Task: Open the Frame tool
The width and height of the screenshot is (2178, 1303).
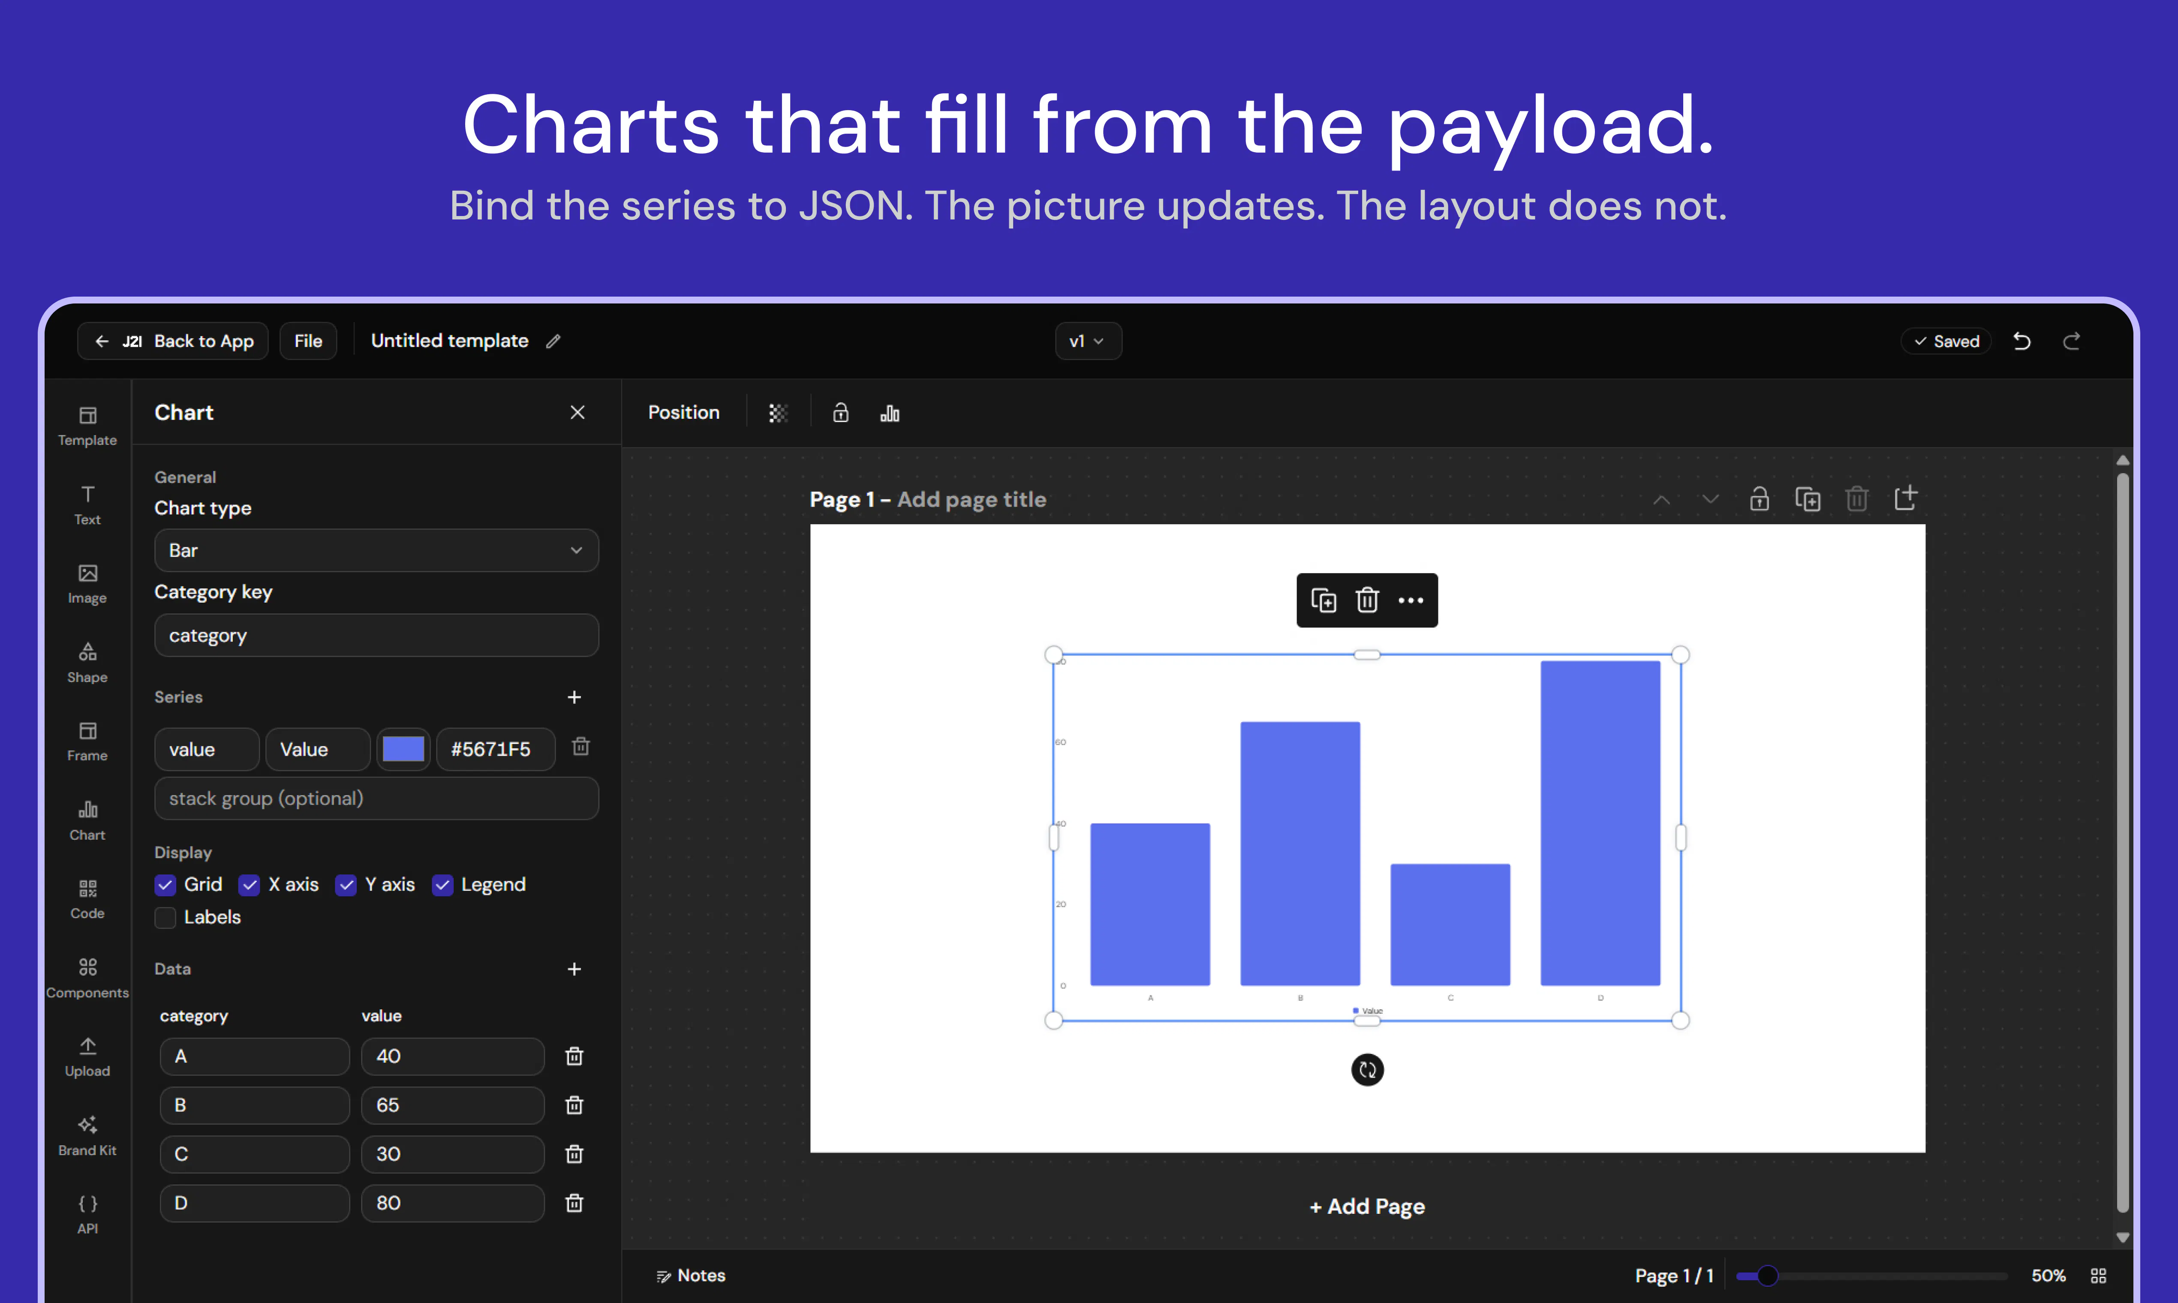Action: click(x=87, y=742)
